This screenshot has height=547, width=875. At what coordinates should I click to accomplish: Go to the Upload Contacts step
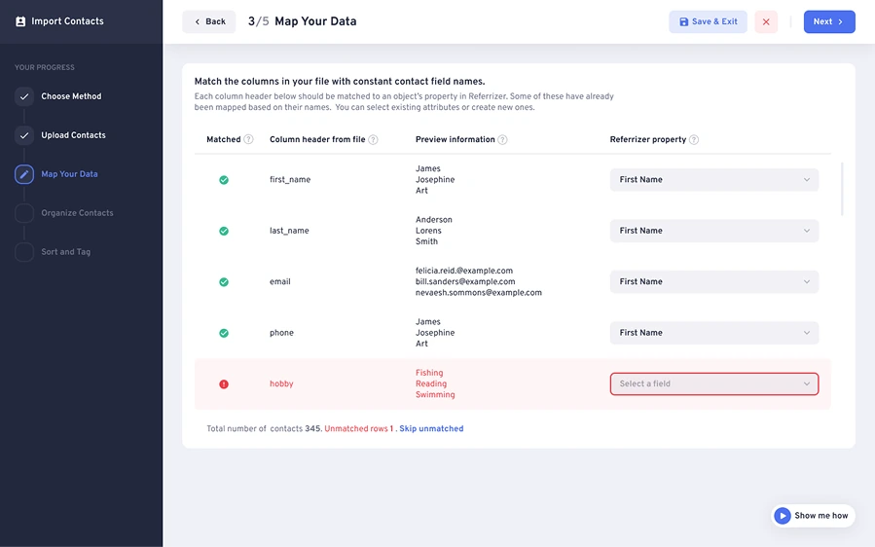[x=73, y=135]
